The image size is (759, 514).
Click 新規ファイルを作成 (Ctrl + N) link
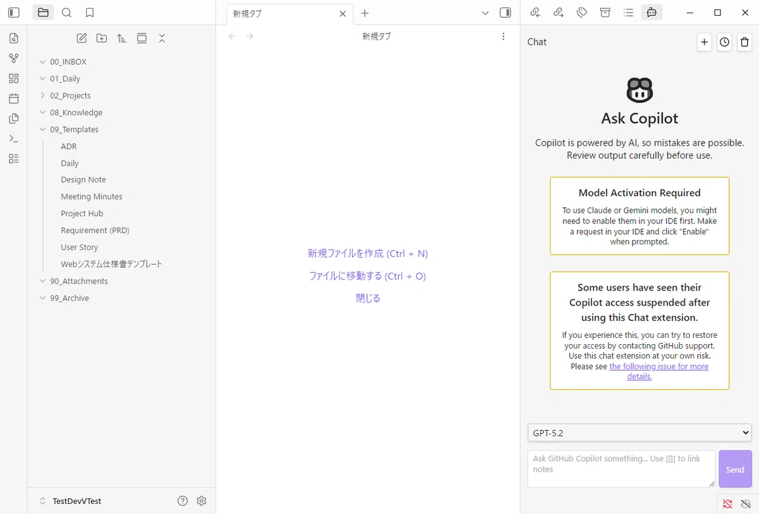click(367, 254)
